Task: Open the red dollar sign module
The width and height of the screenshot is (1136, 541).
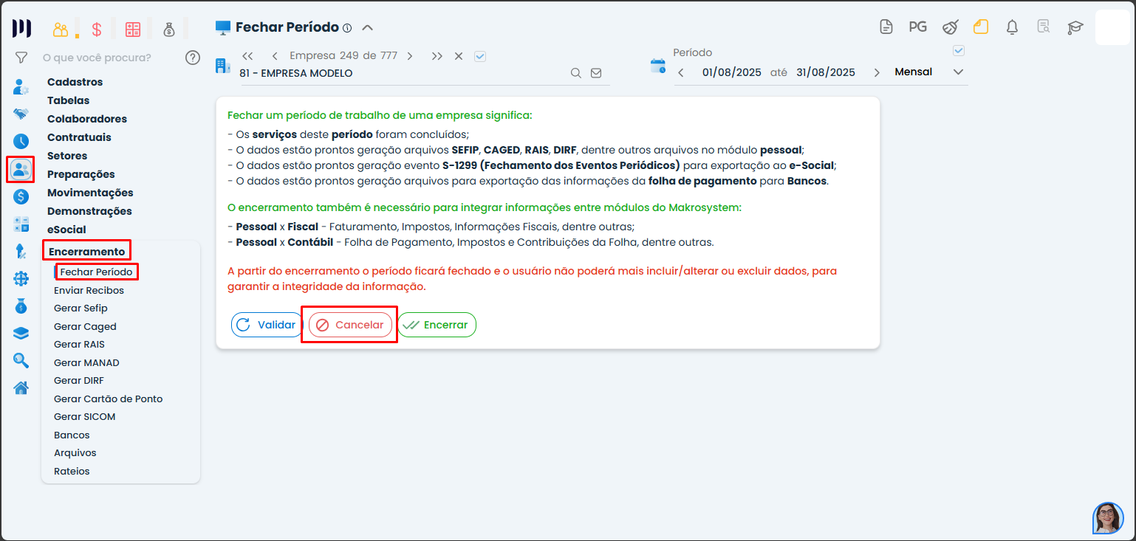Action: [97, 30]
